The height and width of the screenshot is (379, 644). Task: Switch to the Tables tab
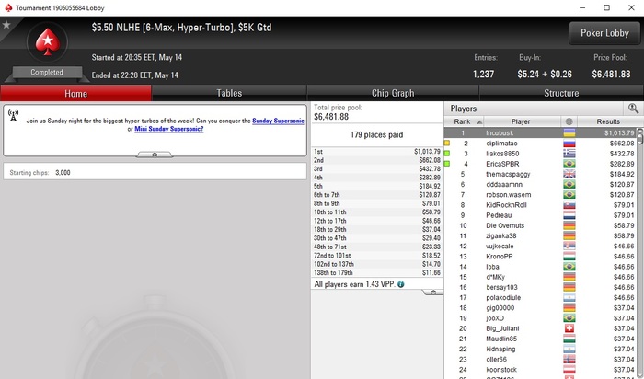coord(229,93)
